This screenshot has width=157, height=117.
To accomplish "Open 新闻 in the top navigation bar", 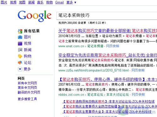I will (31, 2).
